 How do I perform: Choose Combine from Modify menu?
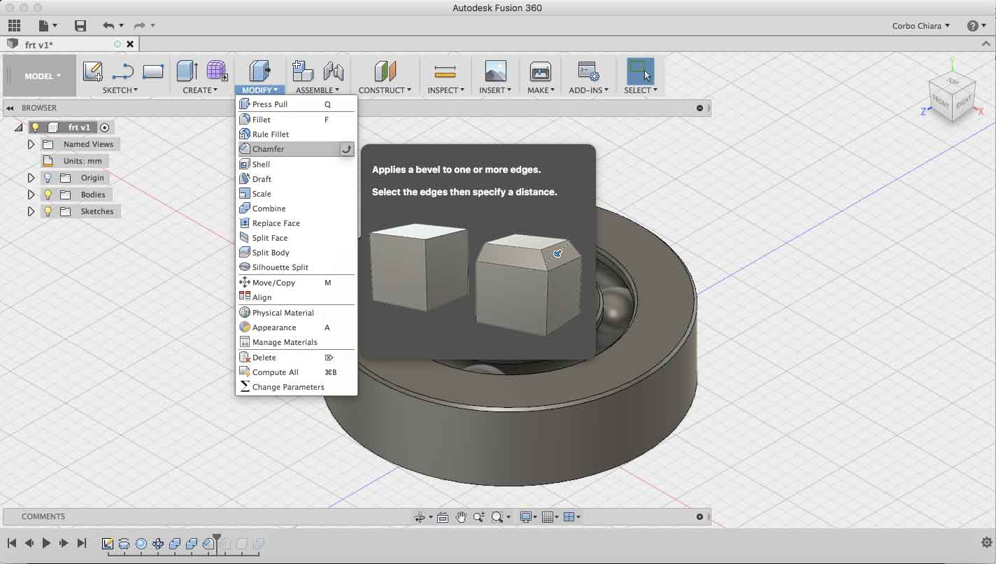[x=297, y=209]
